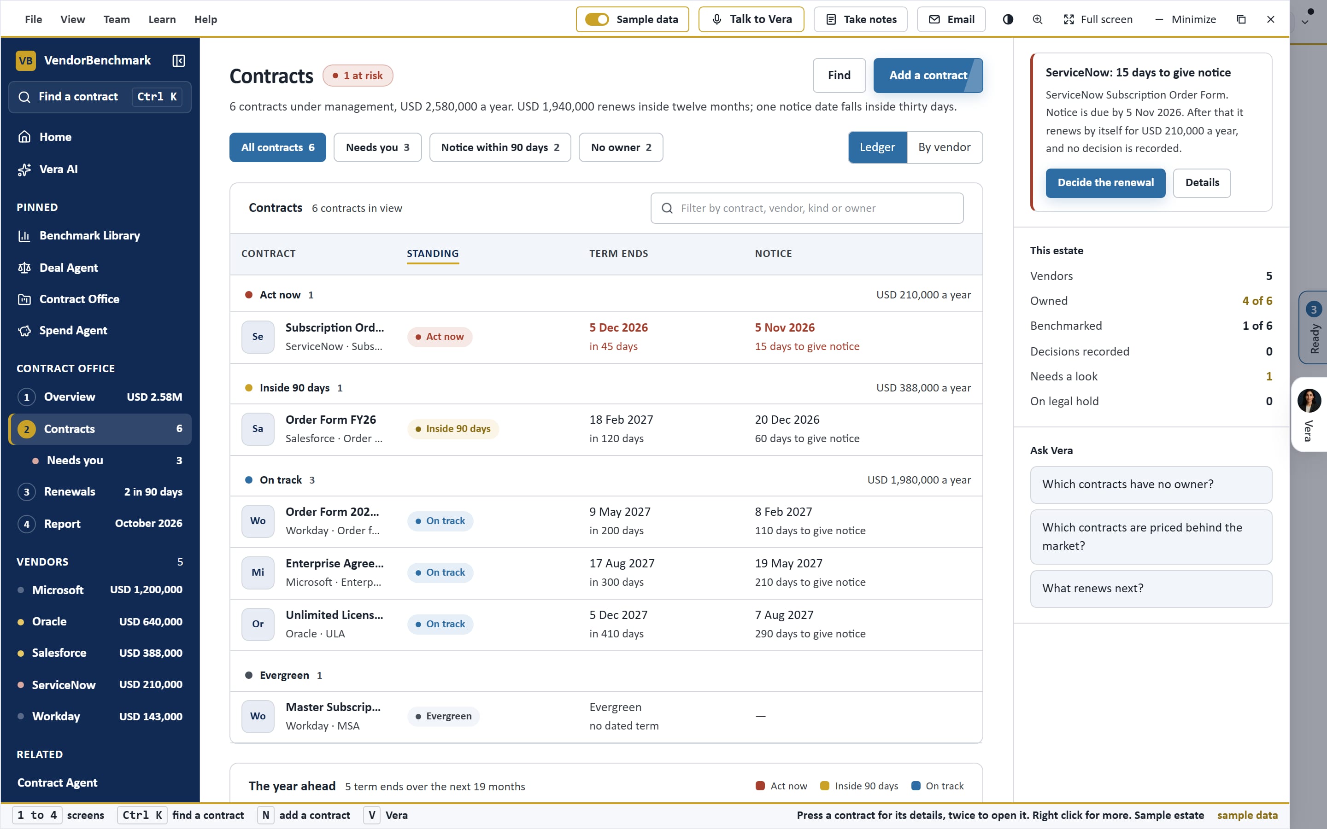This screenshot has width=1327, height=829.
Task: Switch to By vendor view
Action: tap(944, 147)
